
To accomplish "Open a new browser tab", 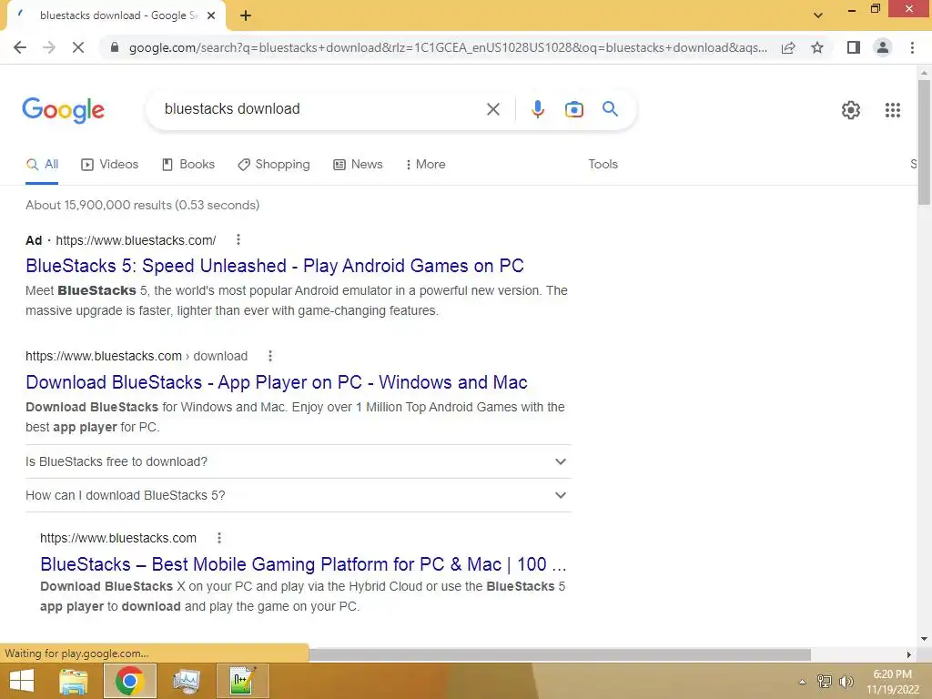I will pos(246,16).
